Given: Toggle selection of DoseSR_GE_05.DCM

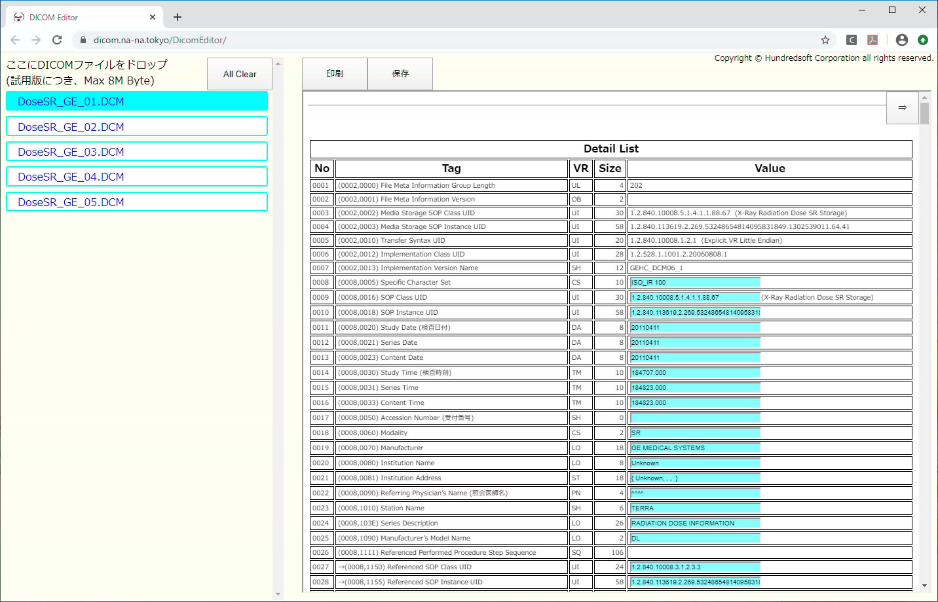Looking at the screenshot, I should pyautogui.click(x=136, y=202).
